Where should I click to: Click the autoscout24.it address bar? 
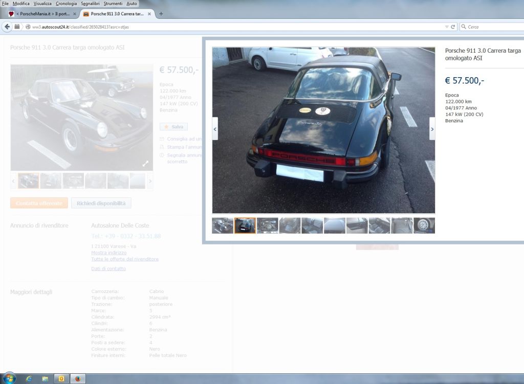(234, 27)
